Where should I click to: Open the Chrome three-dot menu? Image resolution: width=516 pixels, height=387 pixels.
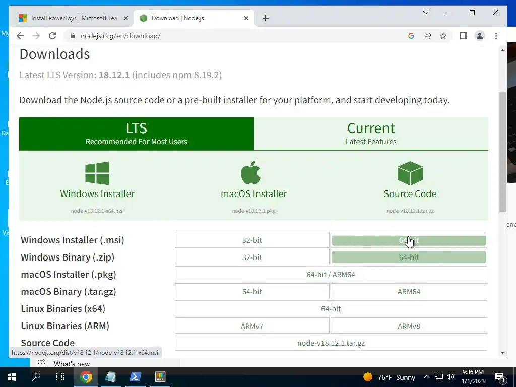(x=496, y=36)
